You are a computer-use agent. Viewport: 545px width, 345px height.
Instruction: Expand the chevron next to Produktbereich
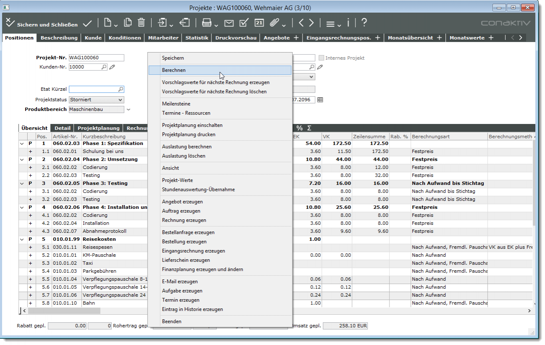click(x=129, y=110)
